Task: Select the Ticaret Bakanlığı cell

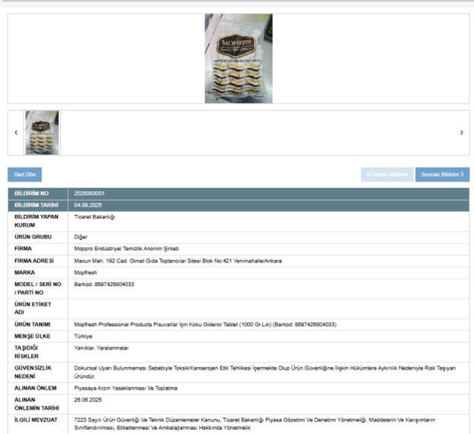Action: [95, 217]
